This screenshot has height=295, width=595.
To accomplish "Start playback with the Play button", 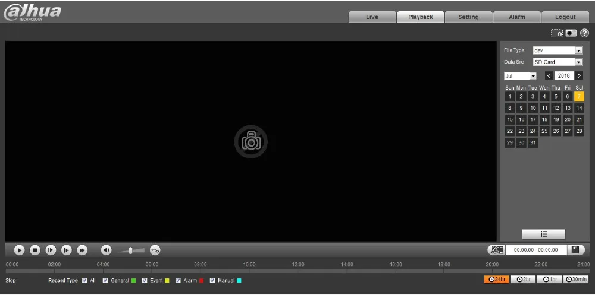I will click(20, 250).
